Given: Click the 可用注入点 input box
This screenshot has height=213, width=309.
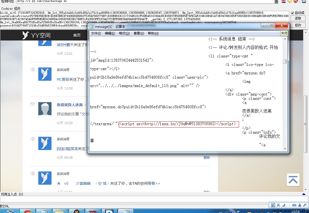Looking at the screenshot, I should tap(154, 199).
